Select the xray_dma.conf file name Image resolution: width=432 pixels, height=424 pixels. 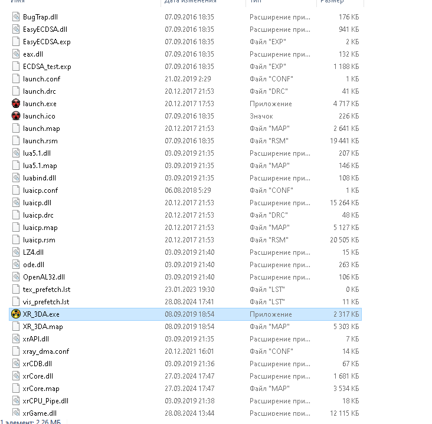click(x=46, y=351)
